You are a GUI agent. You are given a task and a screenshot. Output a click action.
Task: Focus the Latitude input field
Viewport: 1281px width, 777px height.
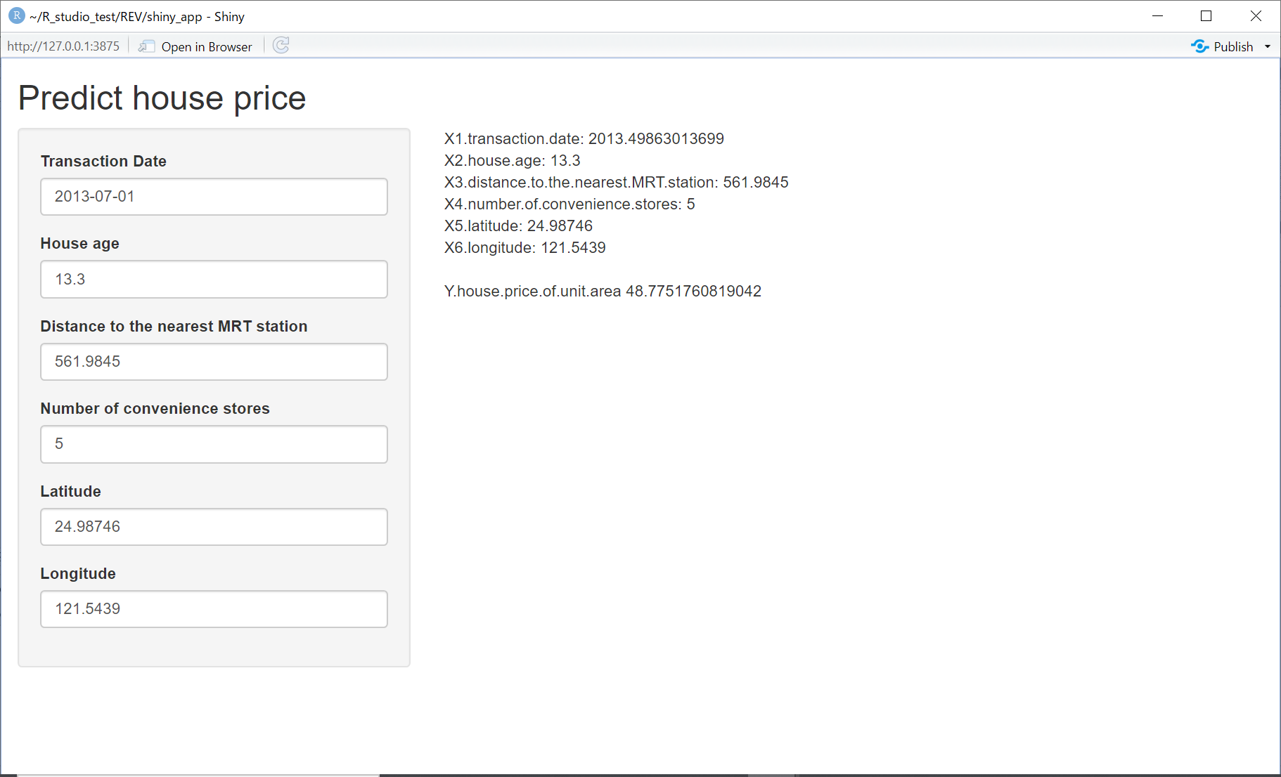(x=214, y=527)
